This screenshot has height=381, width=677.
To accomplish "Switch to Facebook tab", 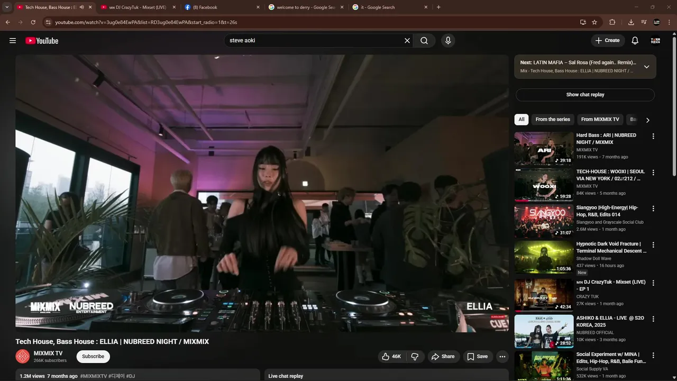I will coord(222,7).
